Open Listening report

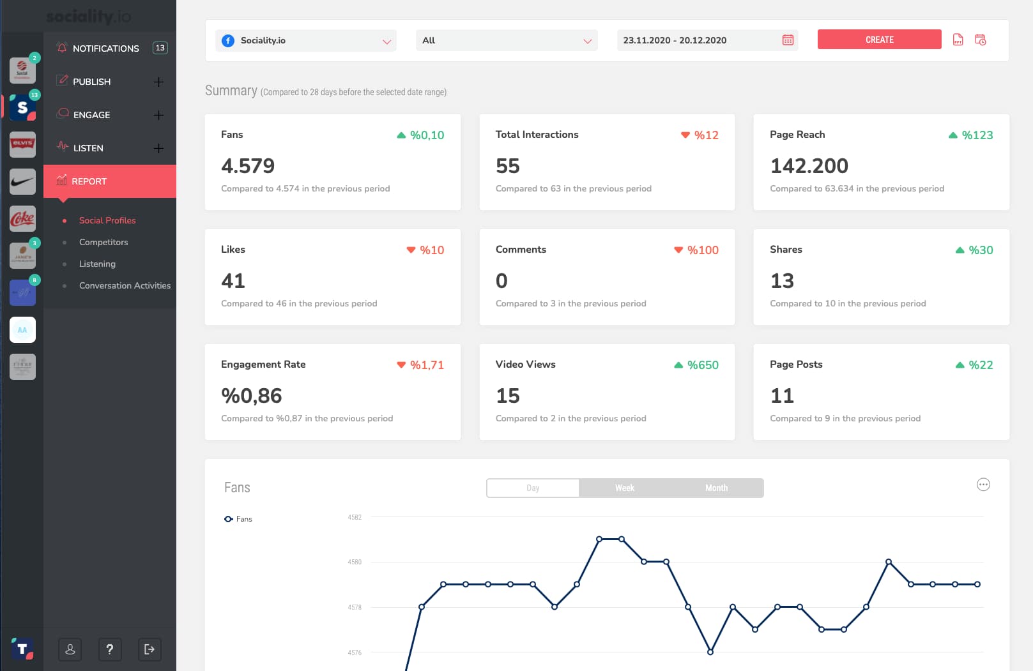tap(97, 264)
